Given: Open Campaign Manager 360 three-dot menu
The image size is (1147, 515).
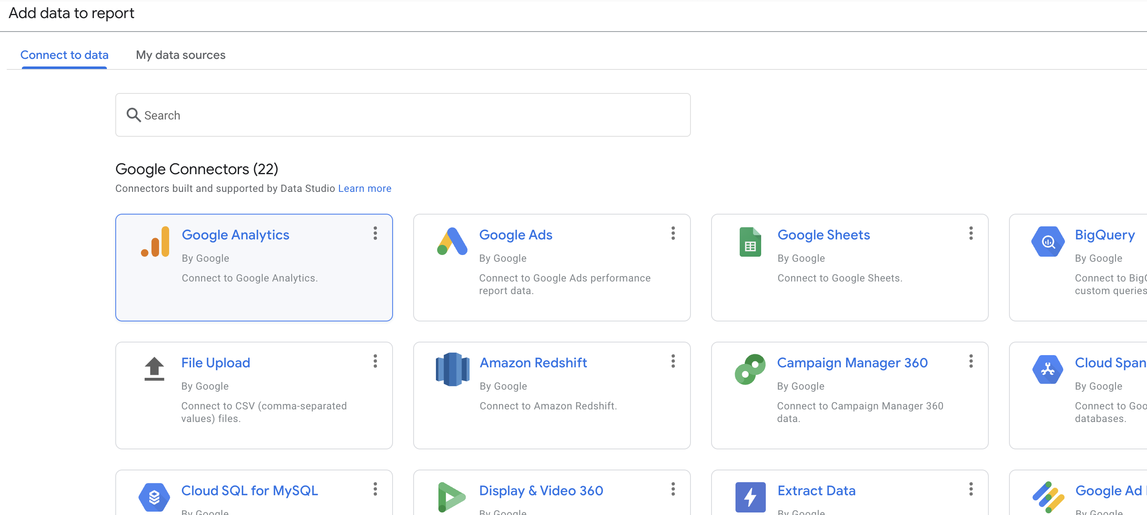Looking at the screenshot, I should pyautogui.click(x=971, y=361).
